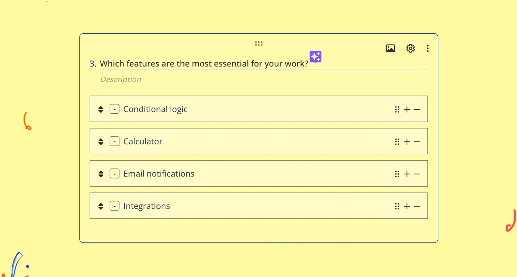Click the Description placeholder field
This screenshot has height=277, width=517.
(121, 79)
